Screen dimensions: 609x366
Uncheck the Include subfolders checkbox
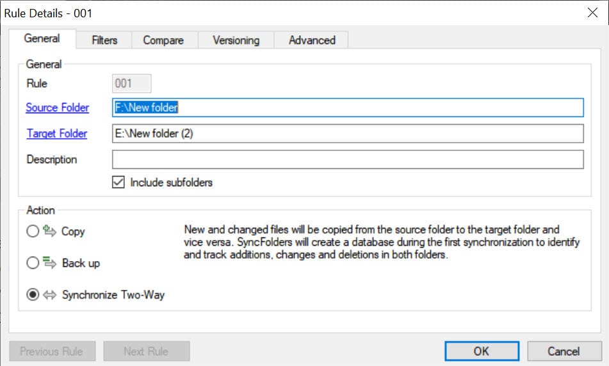118,182
